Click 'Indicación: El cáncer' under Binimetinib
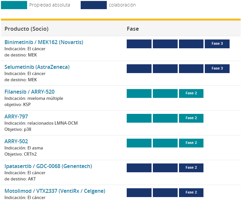Viewport: 242px width, 200px height. [25, 49]
